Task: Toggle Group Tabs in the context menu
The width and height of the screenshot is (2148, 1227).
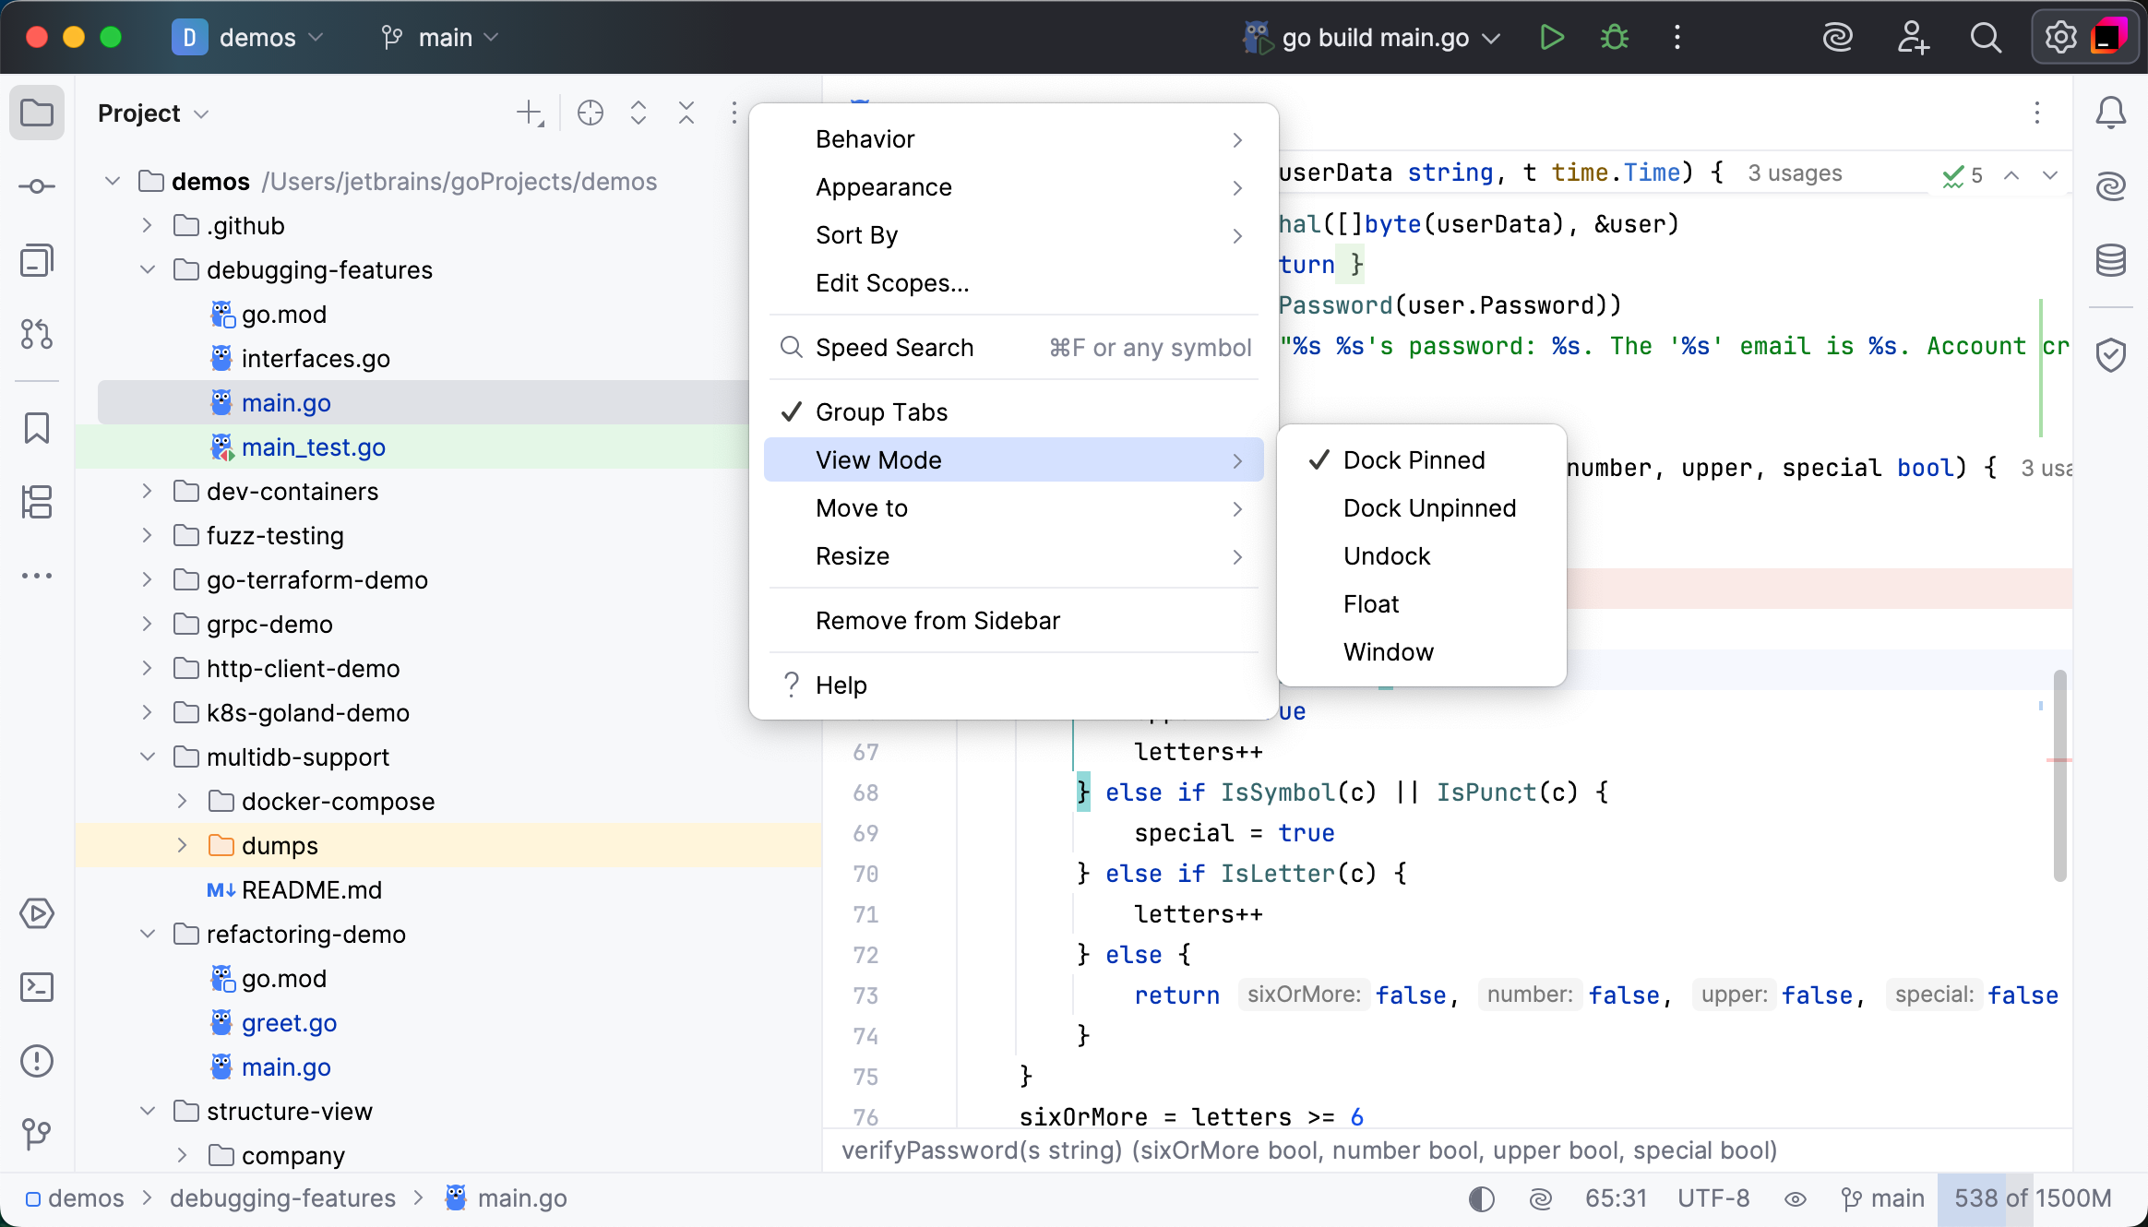Action: coord(879,411)
